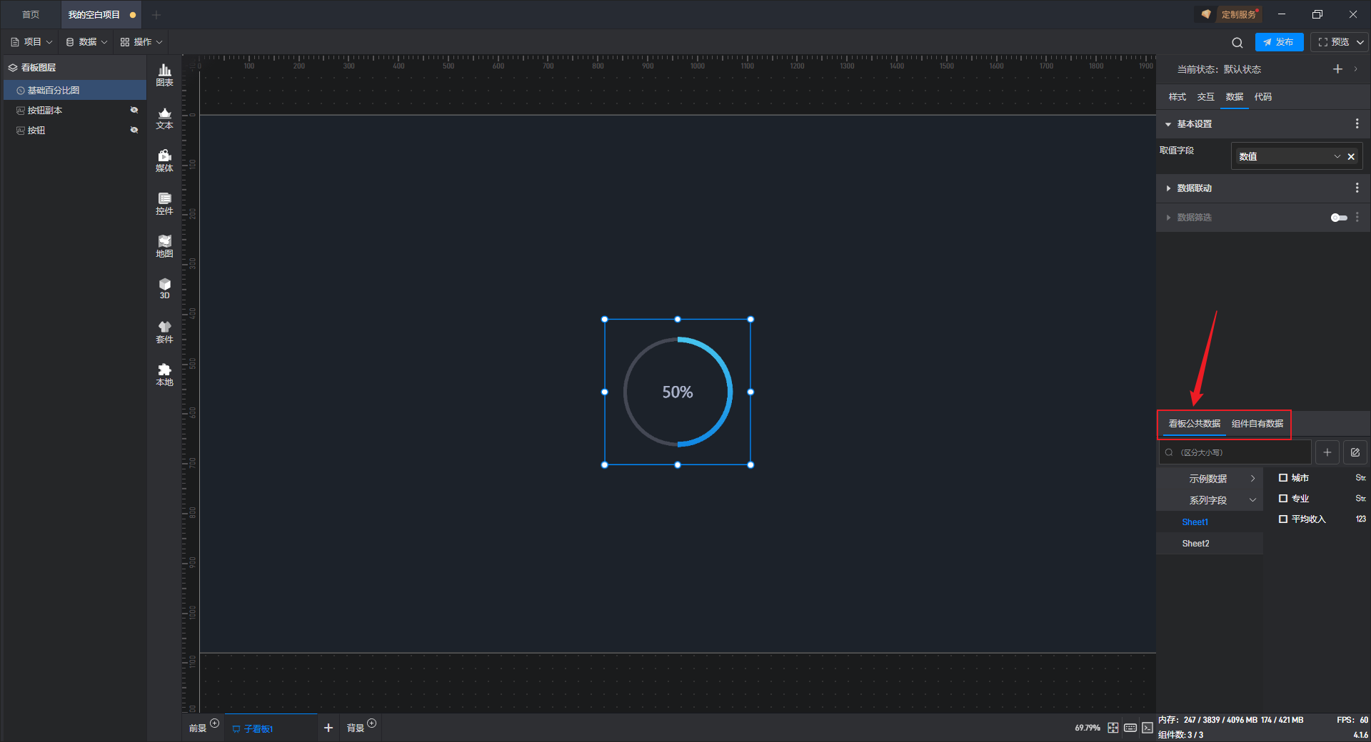Click the plus add-data button by search
The width and height of the screenshot is (1371, 742).
point(1327,452)
